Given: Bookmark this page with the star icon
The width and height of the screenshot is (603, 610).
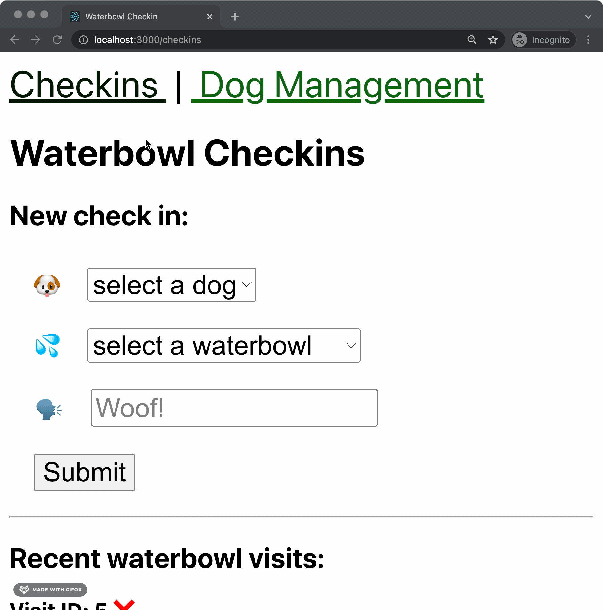Looking at the screenshot, I should point(493,40).
